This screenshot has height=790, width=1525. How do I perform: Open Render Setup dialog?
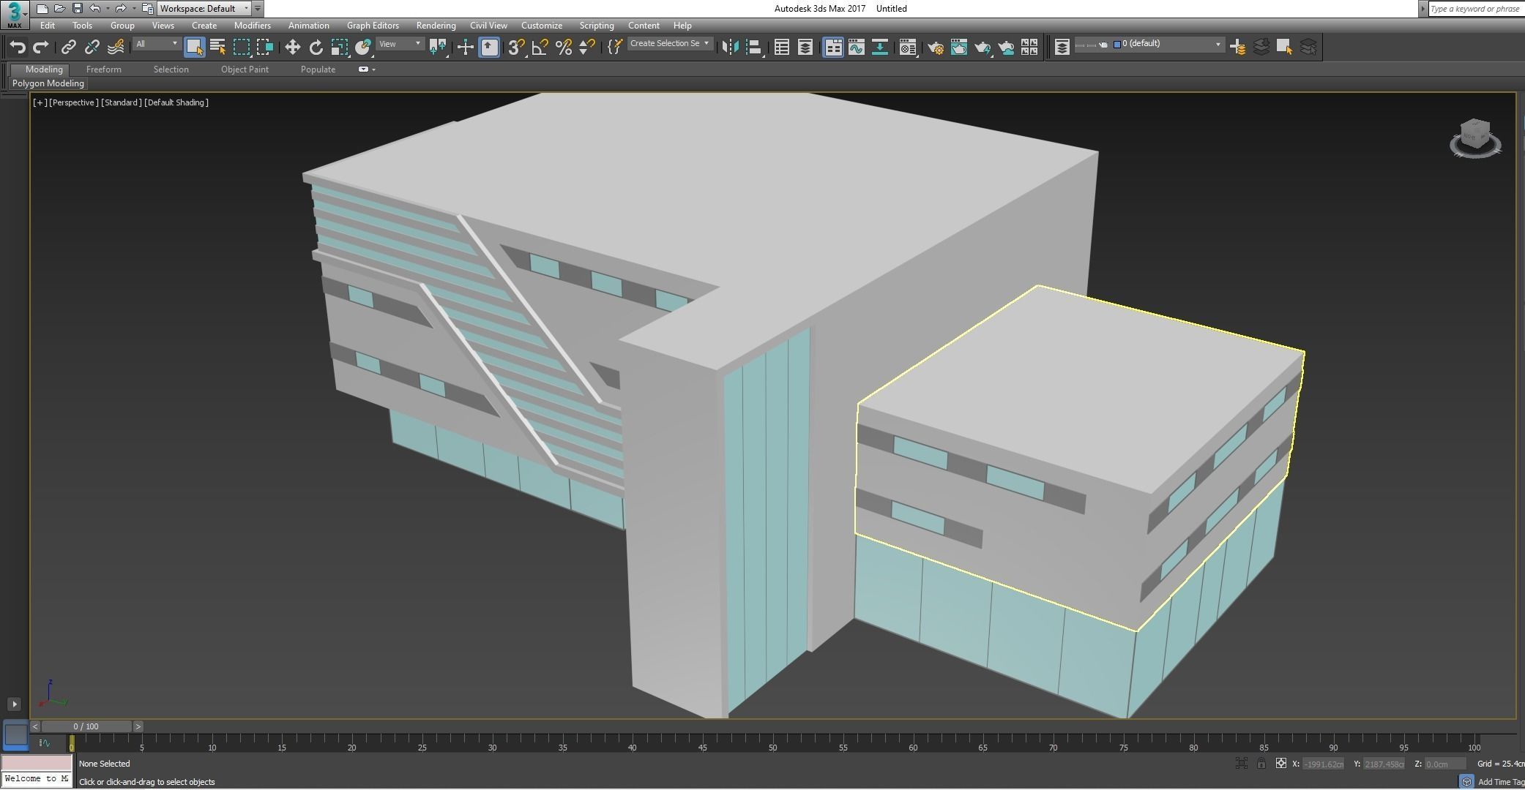pyautogui.click(x=935, y=47)
